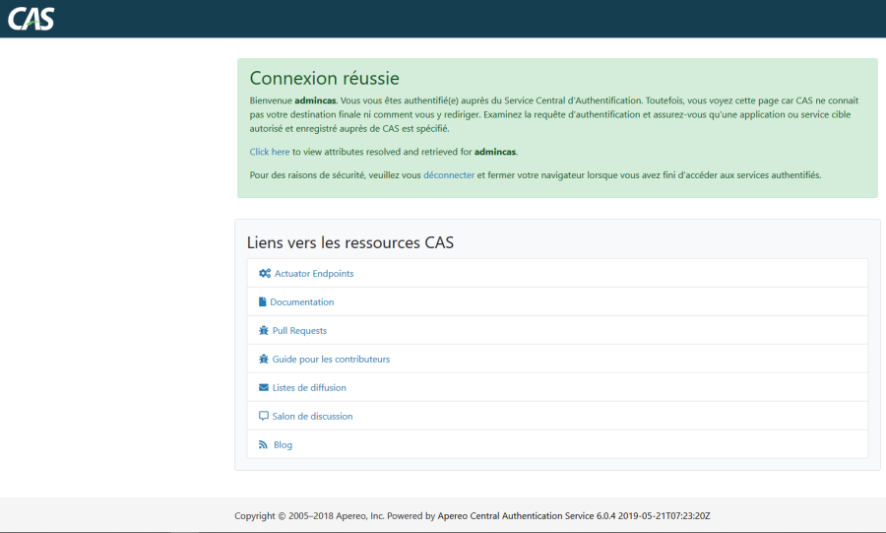Image resolution: width=886 pixels, height=533 pixels.
Task: Open Guide pour les contributeurs link
Action: (331, 360)
